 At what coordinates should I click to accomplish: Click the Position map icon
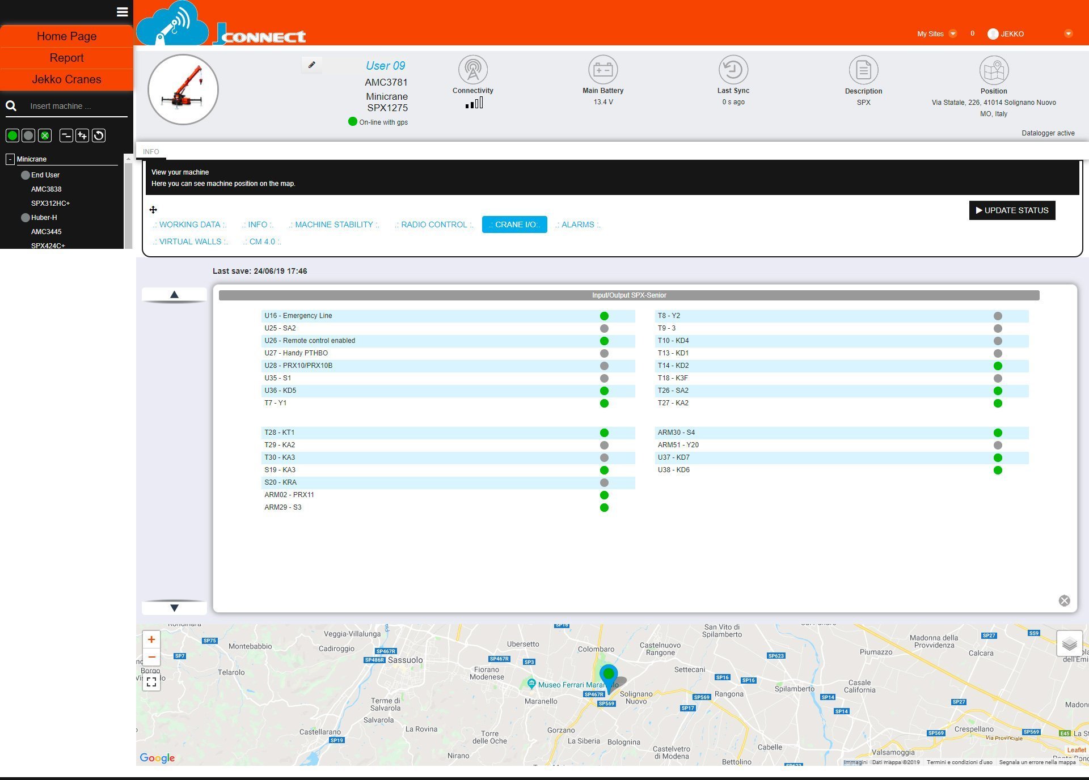[x=993, y=70]
